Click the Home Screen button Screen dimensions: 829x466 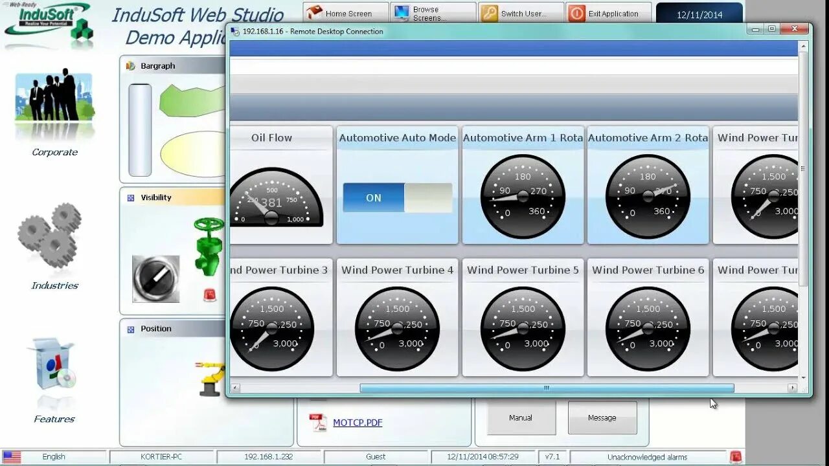pos(346,13)
